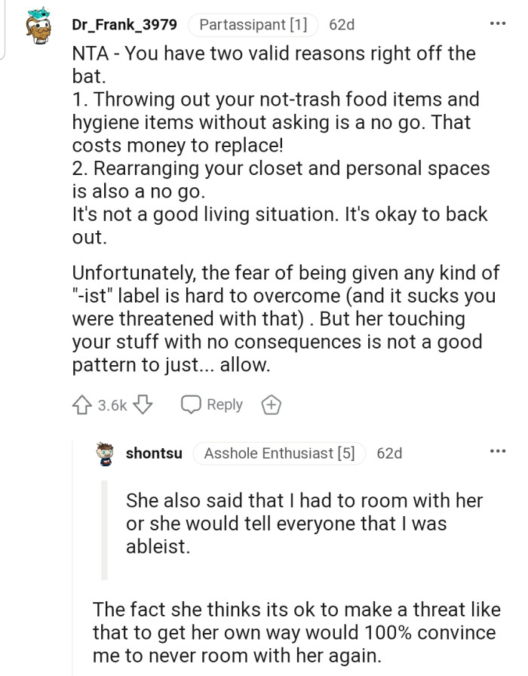Open Dr_Frank_3979's avatar picture
Image resolution: width=528 pixels, height=676 pixels.
point(39,26)
